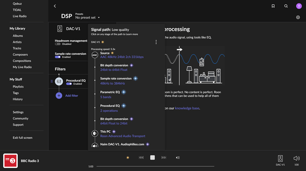Viewport: 306px width, 171px height.
Task: Open History under My Stuff
Action: (x=18, y=99)
